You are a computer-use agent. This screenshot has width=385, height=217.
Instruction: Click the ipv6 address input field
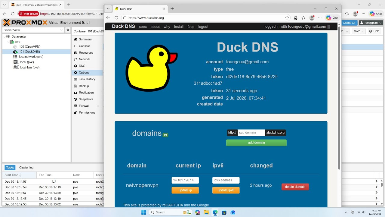pos(226,180)
